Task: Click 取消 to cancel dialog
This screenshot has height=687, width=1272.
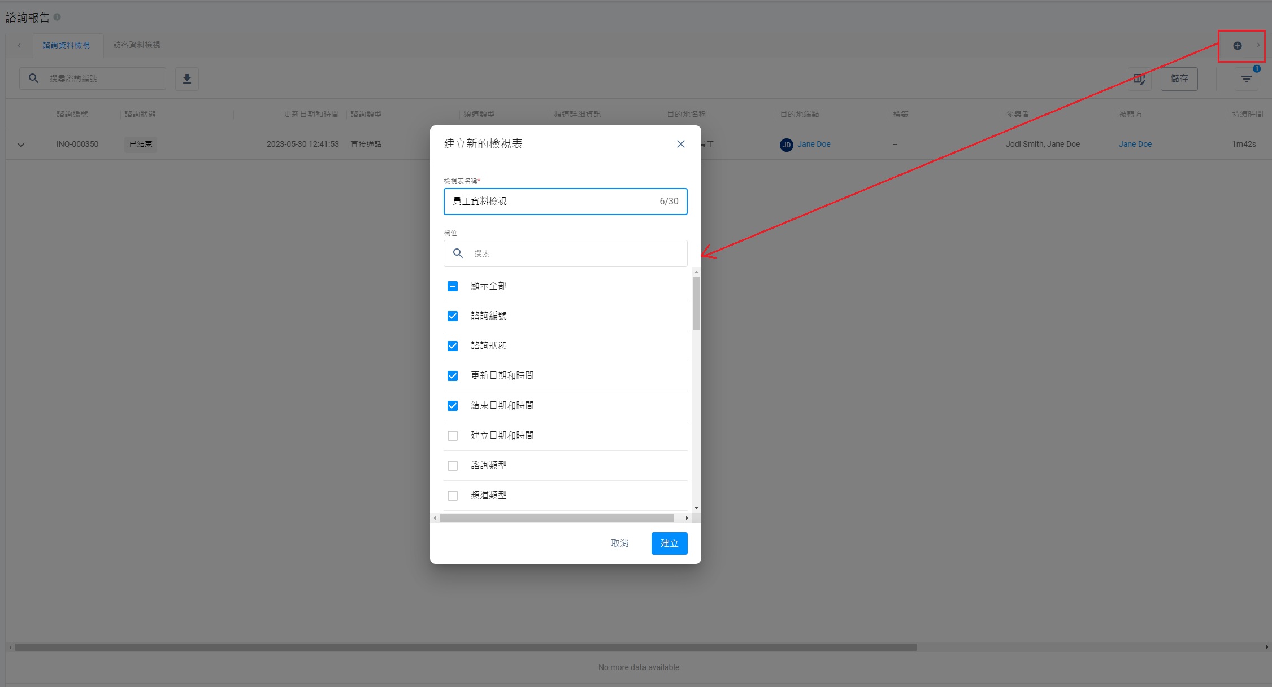Action: (x=619, y=543)
